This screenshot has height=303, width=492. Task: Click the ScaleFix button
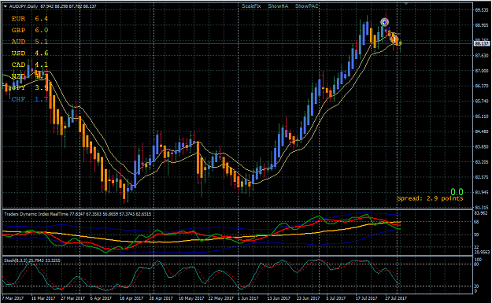pos(251,6)
